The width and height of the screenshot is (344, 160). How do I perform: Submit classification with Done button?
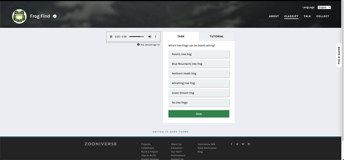tap(199, 114)
